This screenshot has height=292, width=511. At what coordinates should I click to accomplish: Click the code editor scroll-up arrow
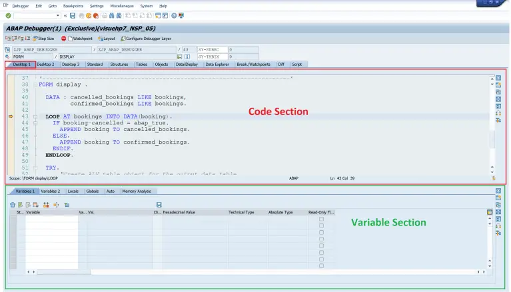click(x=492, y=78)
